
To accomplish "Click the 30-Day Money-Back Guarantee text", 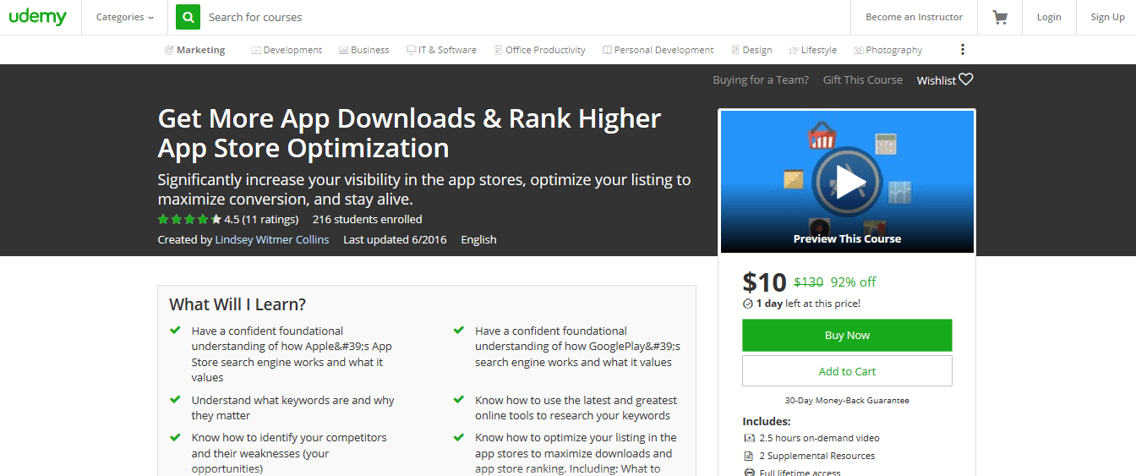I will tap(847, 401).
